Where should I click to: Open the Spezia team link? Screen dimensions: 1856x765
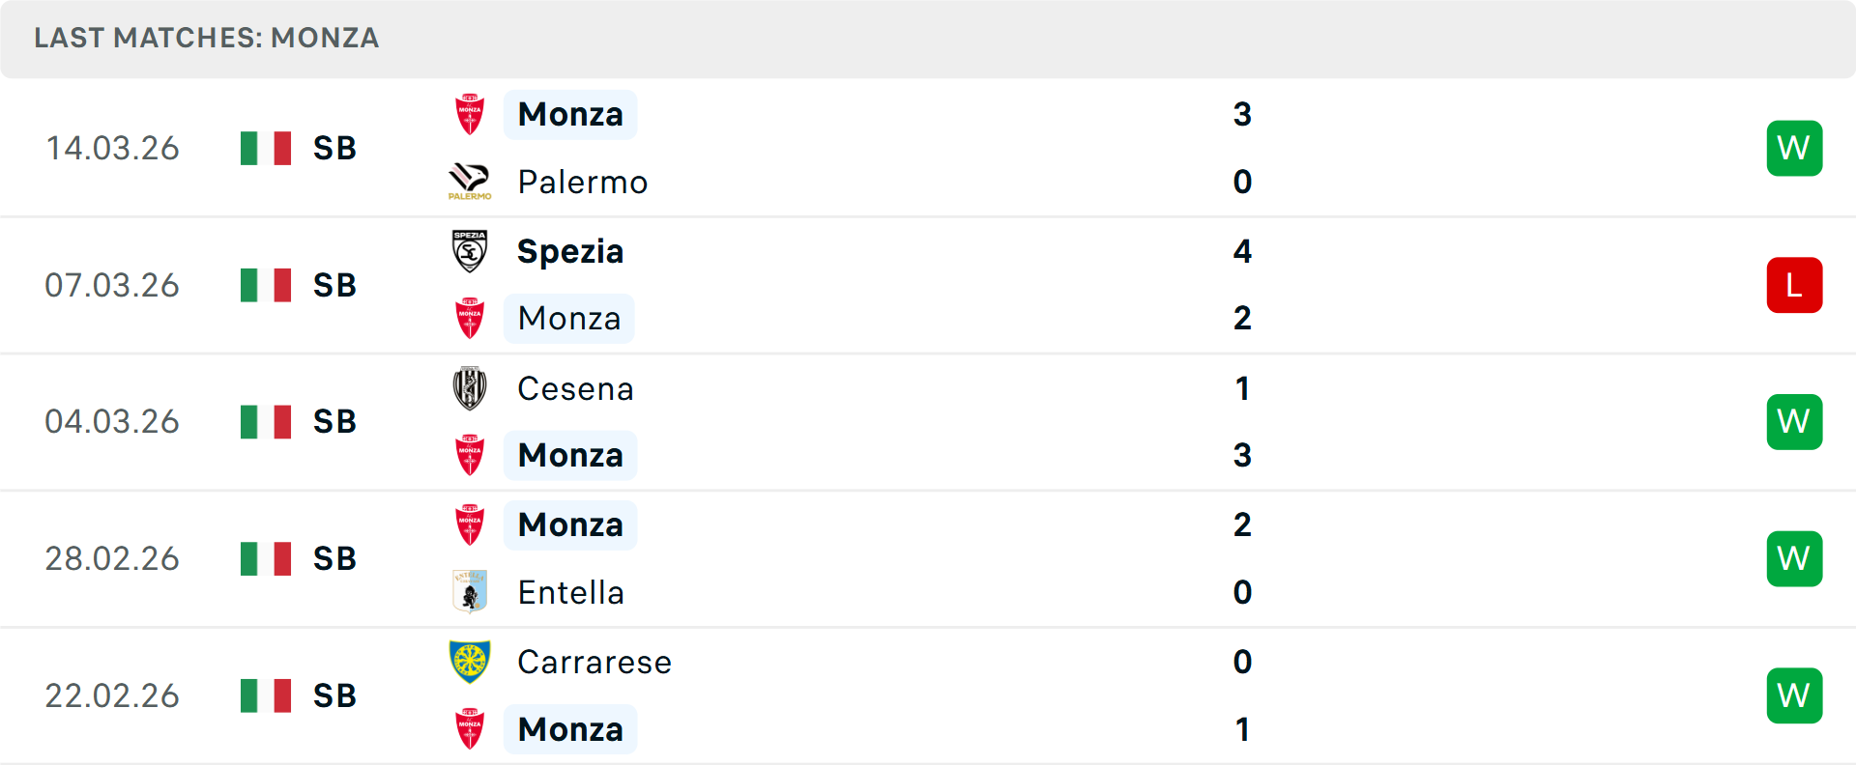(570, 251)
